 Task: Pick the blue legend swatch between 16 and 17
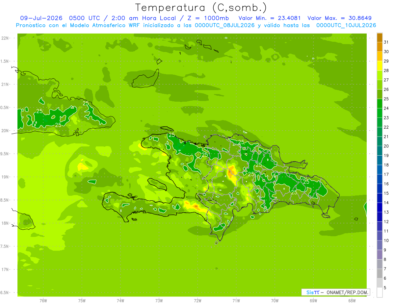380,179
